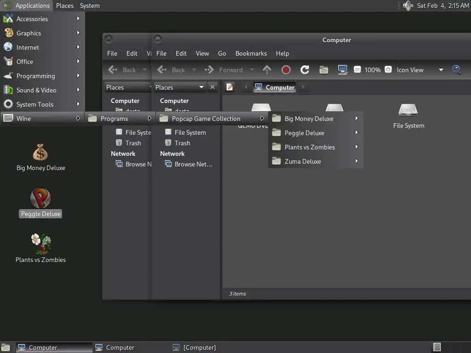Switch to second Computer taskbar button
This screenshot has height=353, width=471.
(x=131, y=347)
